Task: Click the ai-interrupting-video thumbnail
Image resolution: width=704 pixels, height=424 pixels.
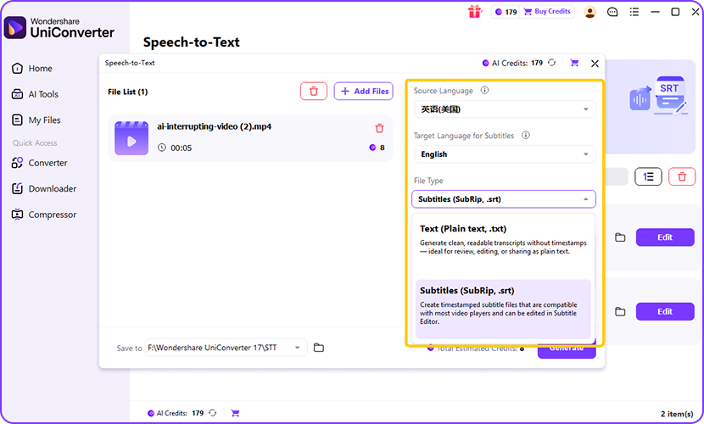Action: [x=131, y=138]
